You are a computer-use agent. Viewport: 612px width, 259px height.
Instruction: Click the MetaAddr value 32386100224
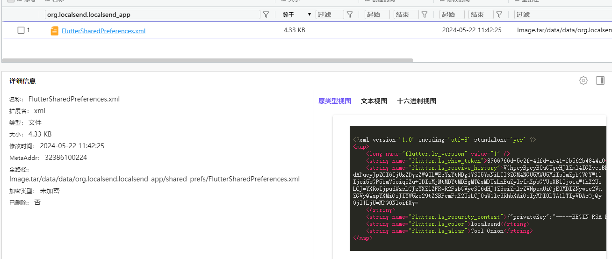66,158
